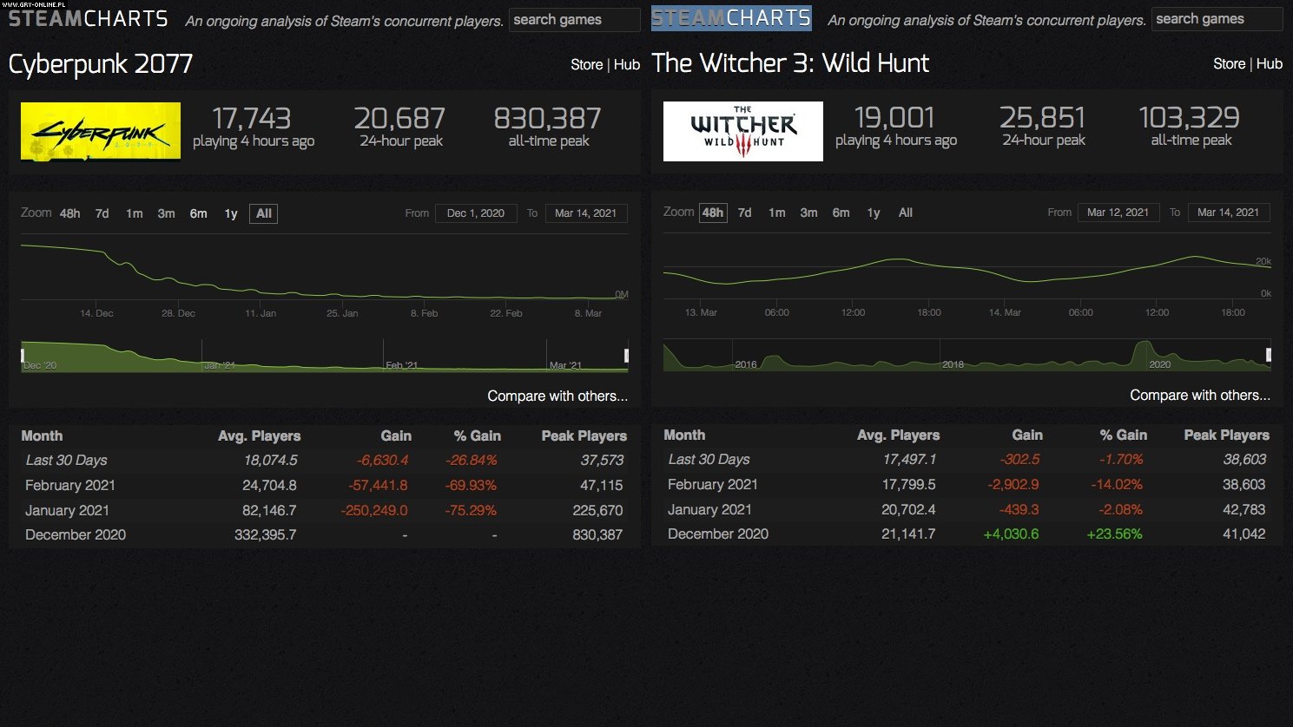Click the left SteamCharts site logo
Image resolution: width=1293 pixels, height=727 pixels.
click(x=88, y=18)
